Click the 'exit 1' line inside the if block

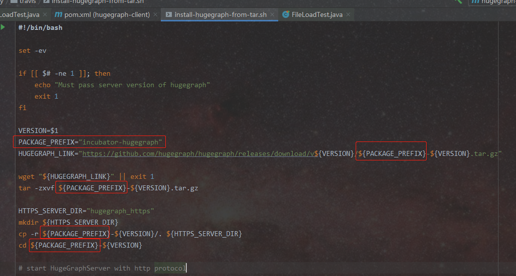click(46, 97)
